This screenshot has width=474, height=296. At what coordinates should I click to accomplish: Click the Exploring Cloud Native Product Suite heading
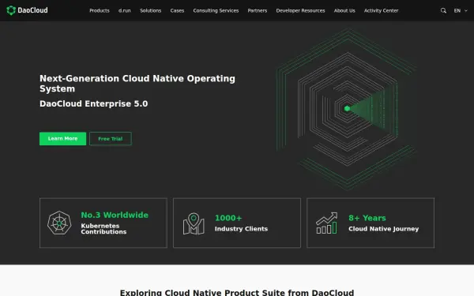237,292
